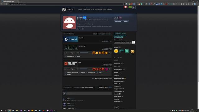Click View all comments link
199x112 pixels.
pos(88,87)
